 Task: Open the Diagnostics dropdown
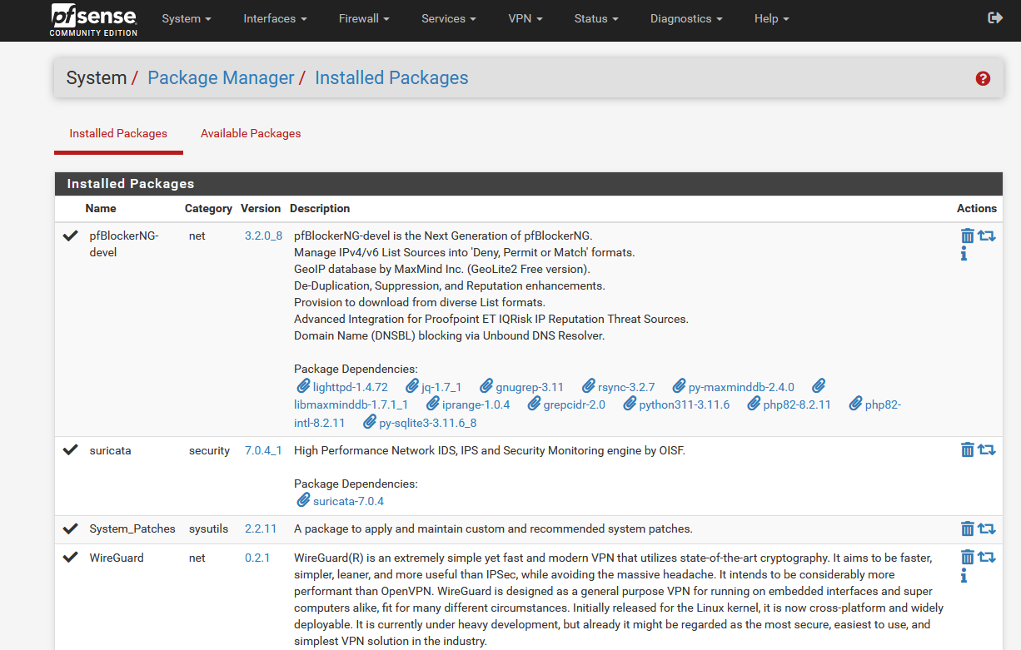pyautogui.click(x=685, y=18)
